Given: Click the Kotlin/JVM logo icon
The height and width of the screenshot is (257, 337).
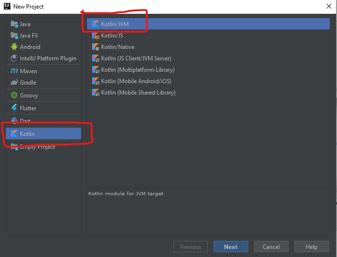Looking at the screenshot, I should tap(95, 24).
